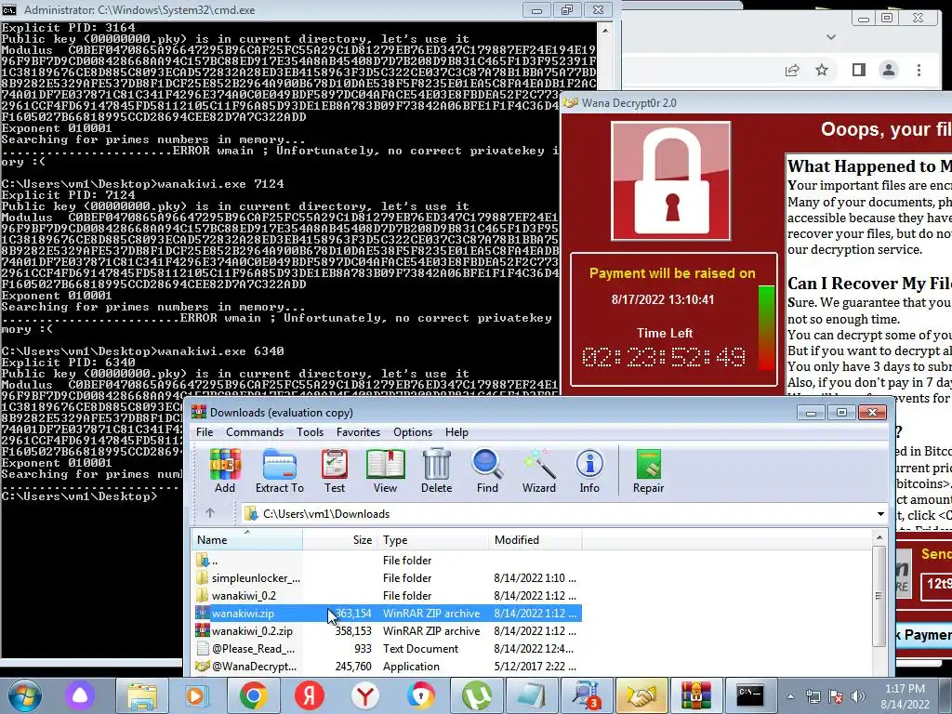Click the payment deadline color gradient bar
952x714 pixels.
[766, 327]
